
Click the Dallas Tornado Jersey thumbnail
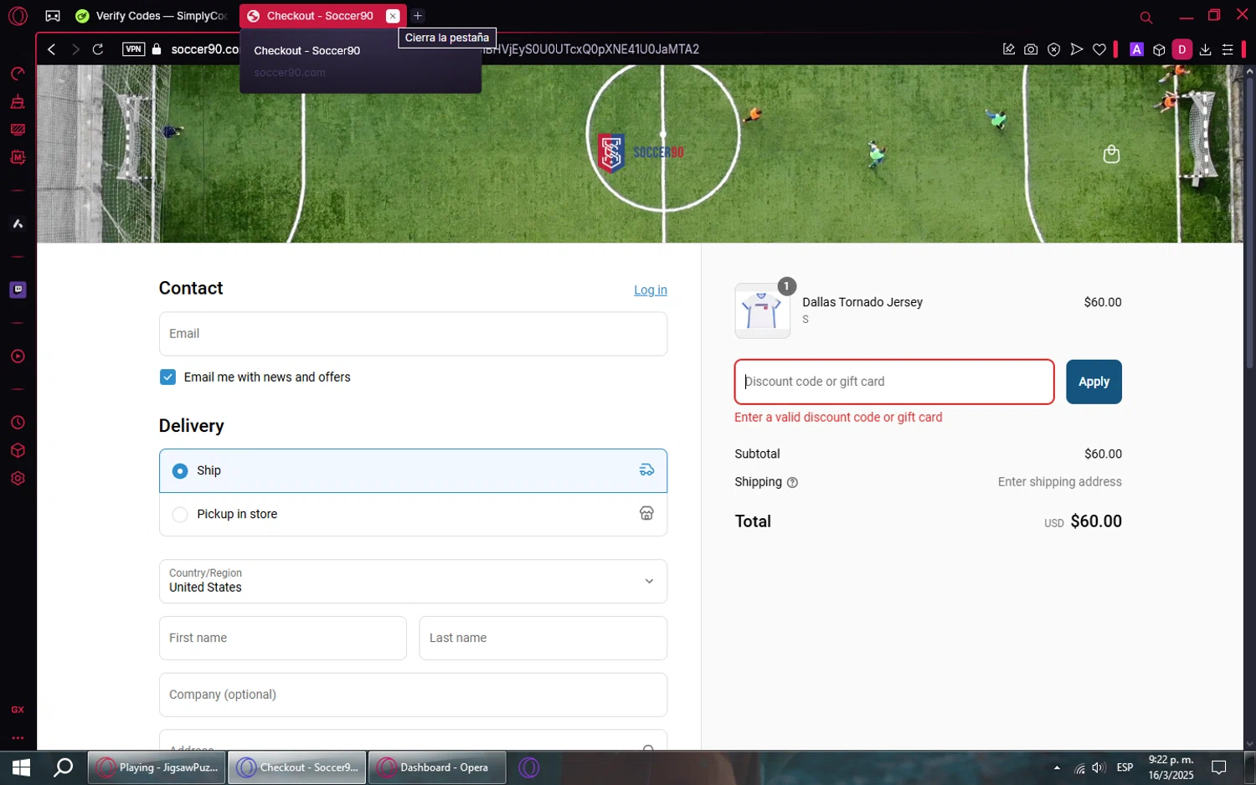[762, 310]
